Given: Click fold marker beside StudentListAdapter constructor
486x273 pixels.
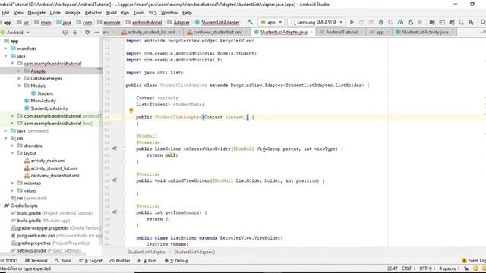Looking at the screenshot, I should coord(124,117).
